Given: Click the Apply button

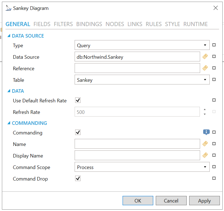Looking at the screenshot, I should pyautogui.click(x=204, y=201).
